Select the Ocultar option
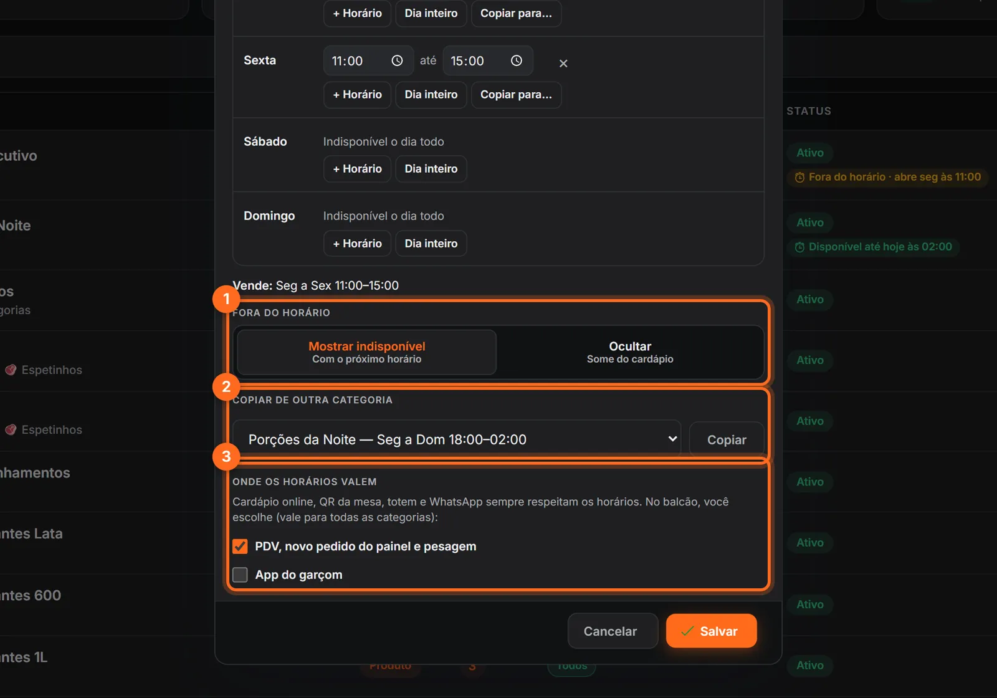 tap(630, 352)
